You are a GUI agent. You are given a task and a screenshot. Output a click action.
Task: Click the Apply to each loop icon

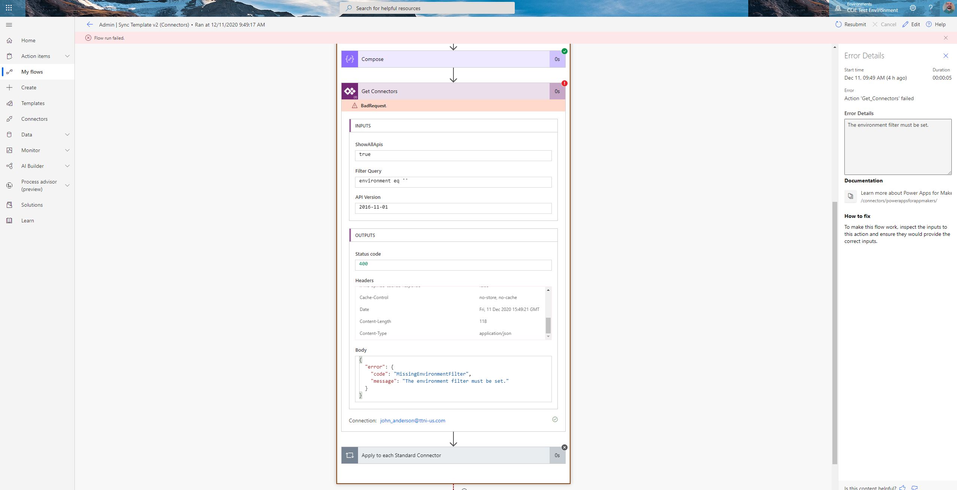(x=349, y=455)
